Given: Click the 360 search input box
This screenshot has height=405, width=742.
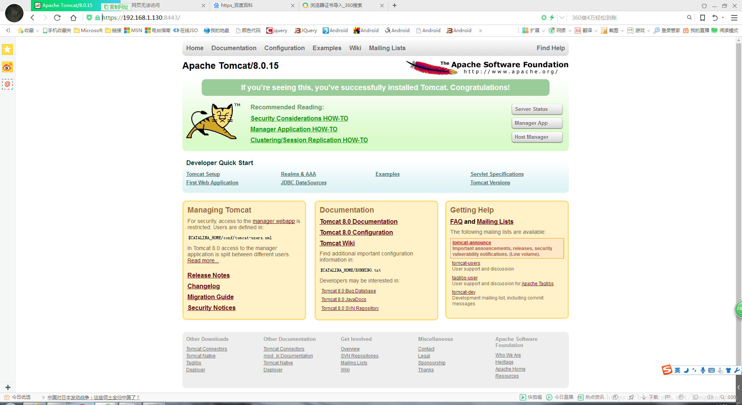Looking at the screenshot, I should pos(626,17).
